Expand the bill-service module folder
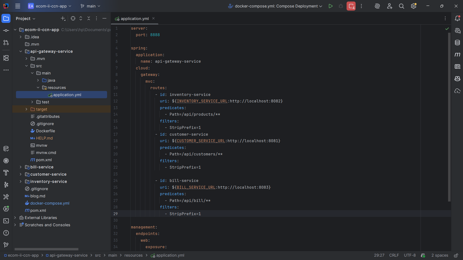Image resolution: width=463 pixels, height=260 pixels. (21, 167)
